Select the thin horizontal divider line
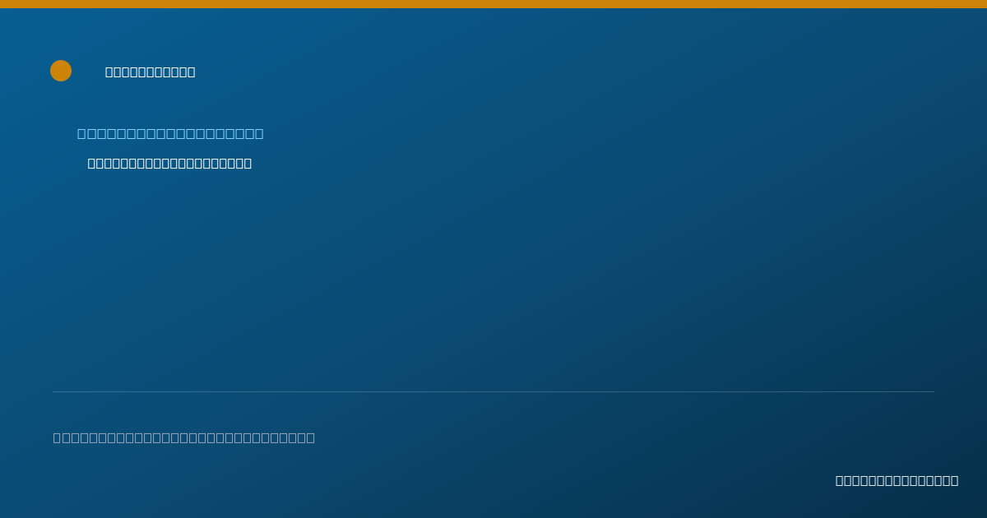987x518 pixels. coord(493,391)
